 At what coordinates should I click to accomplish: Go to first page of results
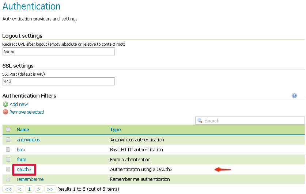pos(8,189)
